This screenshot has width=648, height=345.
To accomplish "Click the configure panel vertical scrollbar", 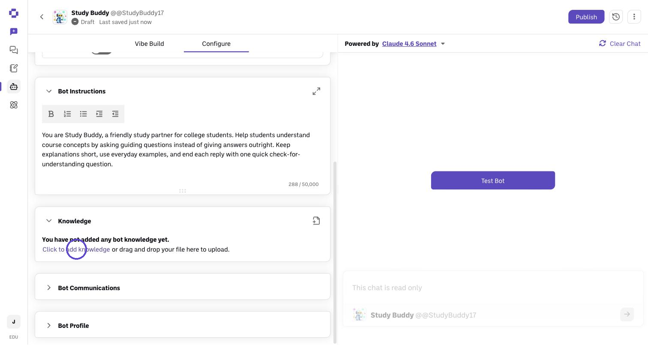I will [335, 252].
